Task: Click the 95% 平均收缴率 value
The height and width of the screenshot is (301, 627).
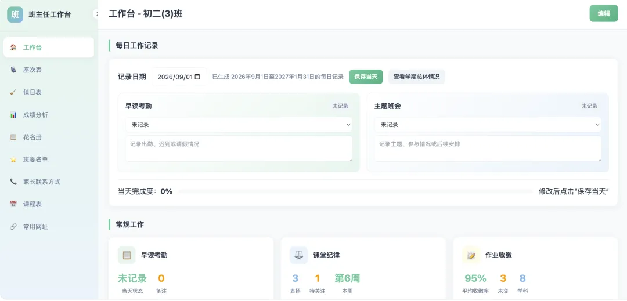Action: [x=475, y=278]
